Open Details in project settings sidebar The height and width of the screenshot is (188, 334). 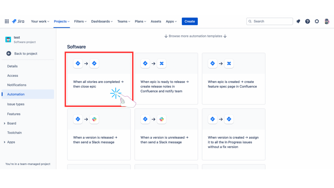pyautogui.click(x=12, y=66)
